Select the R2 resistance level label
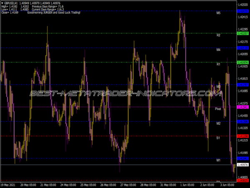 [x=218, y=35]
